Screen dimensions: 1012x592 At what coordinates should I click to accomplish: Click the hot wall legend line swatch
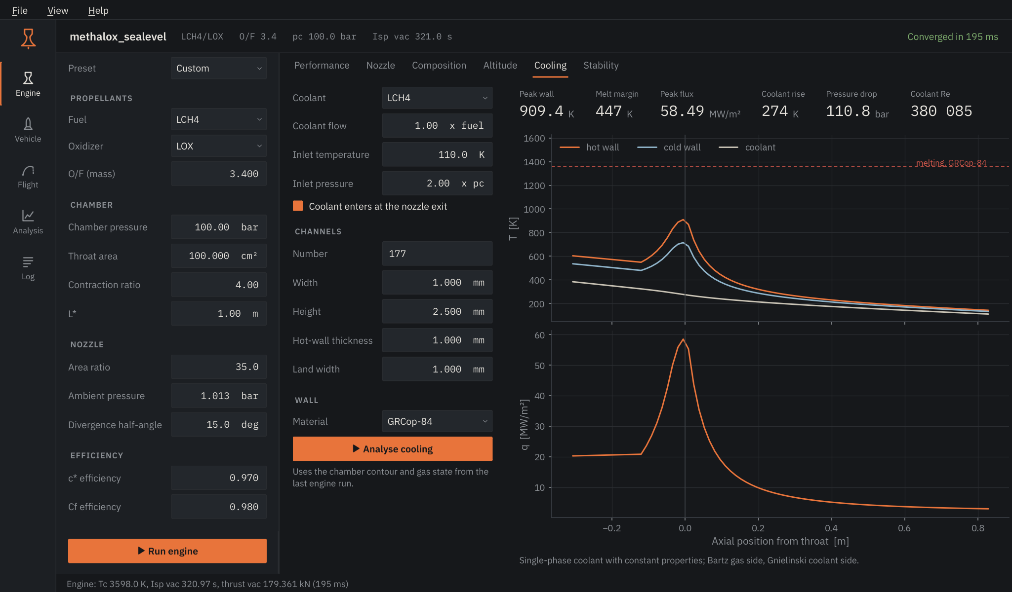pos(569,147)
